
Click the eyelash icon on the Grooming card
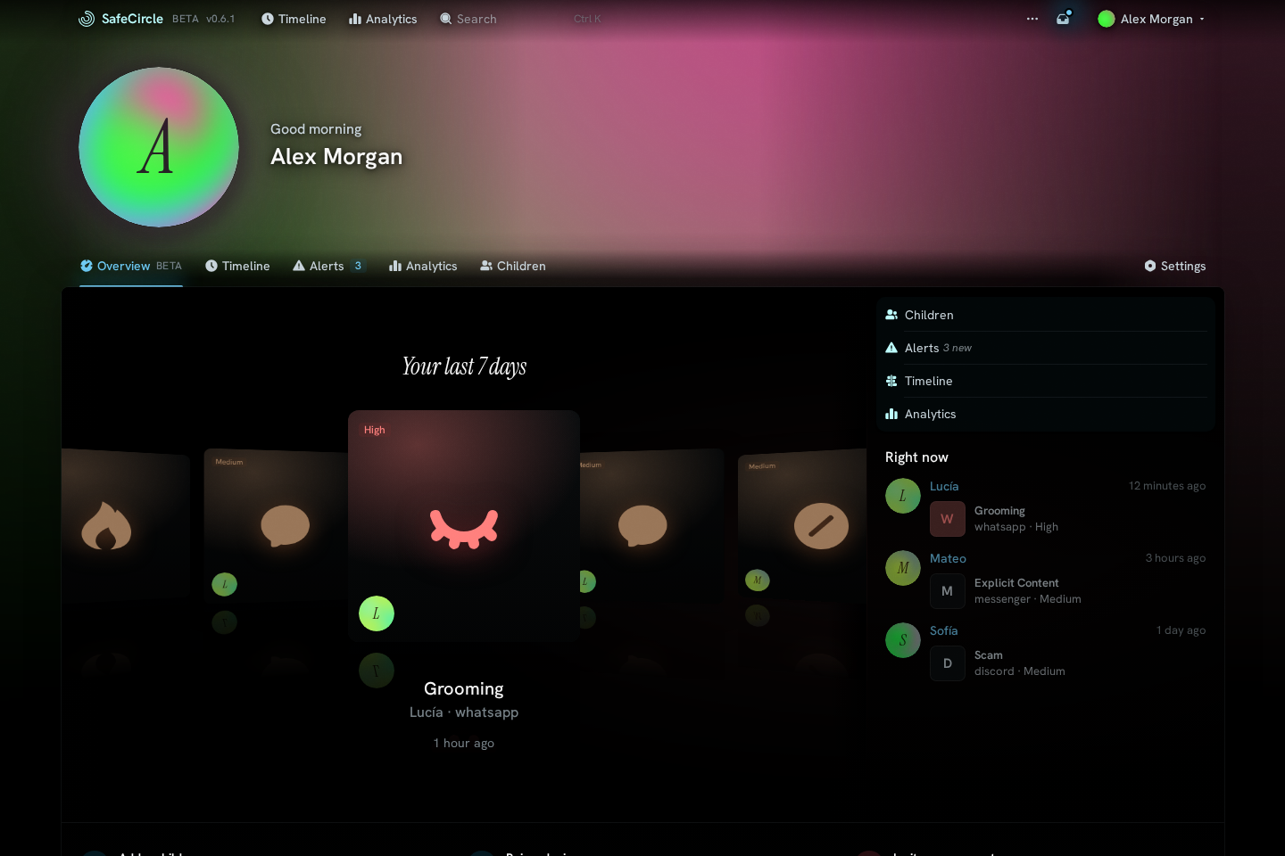464,529
